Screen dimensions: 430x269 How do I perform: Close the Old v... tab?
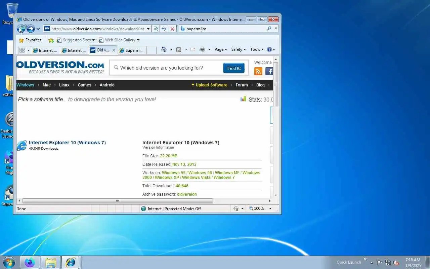[114, 50]
